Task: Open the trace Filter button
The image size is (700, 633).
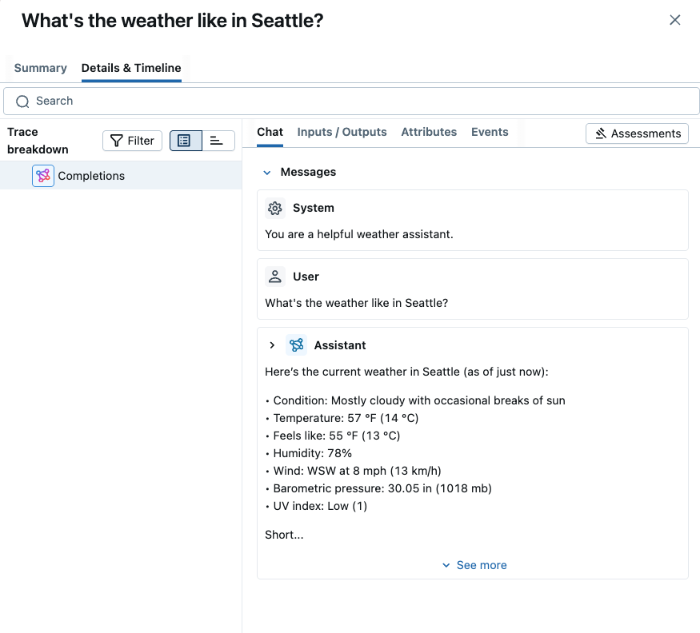Action: click(x=132, y=141)
